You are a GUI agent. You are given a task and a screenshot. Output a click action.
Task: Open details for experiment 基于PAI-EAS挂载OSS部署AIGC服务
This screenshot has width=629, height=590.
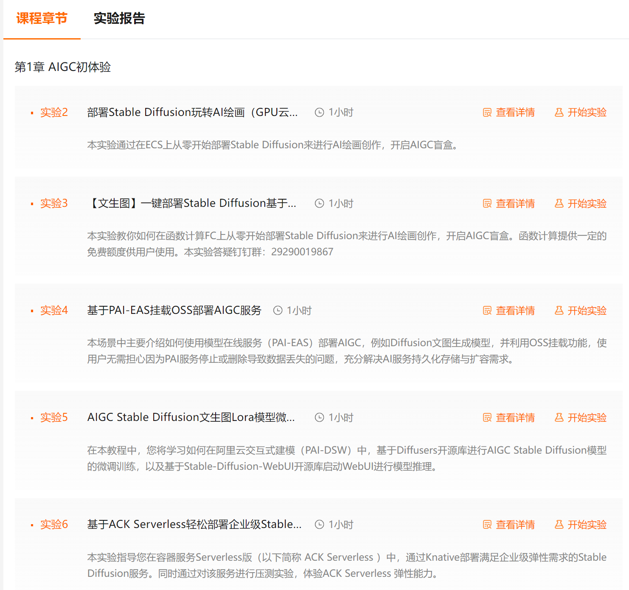click(515, 311)
